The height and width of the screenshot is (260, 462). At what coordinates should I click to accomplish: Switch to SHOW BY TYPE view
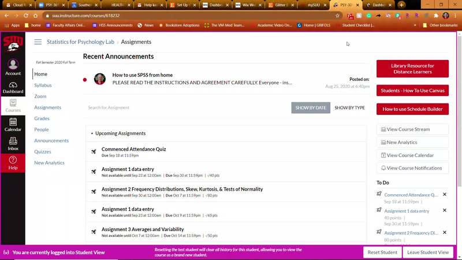[349, 107]
